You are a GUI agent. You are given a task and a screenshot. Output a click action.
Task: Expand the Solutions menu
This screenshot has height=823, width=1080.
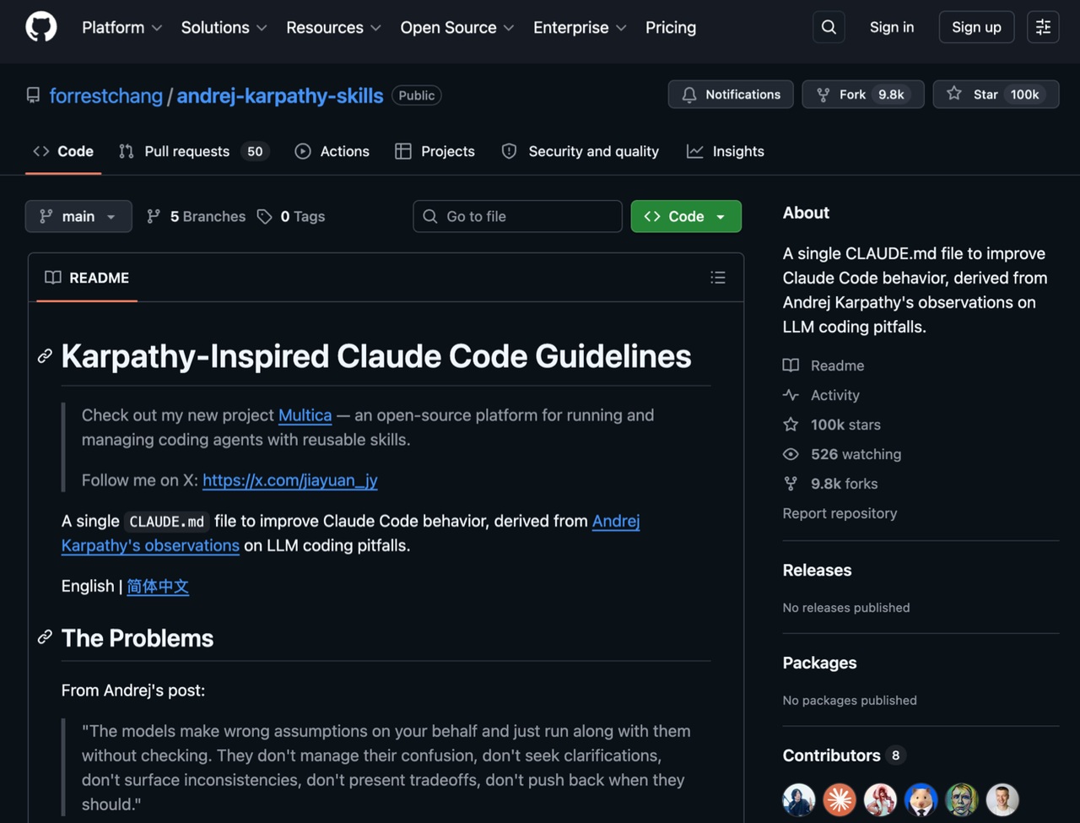click(x=224, y=27)
